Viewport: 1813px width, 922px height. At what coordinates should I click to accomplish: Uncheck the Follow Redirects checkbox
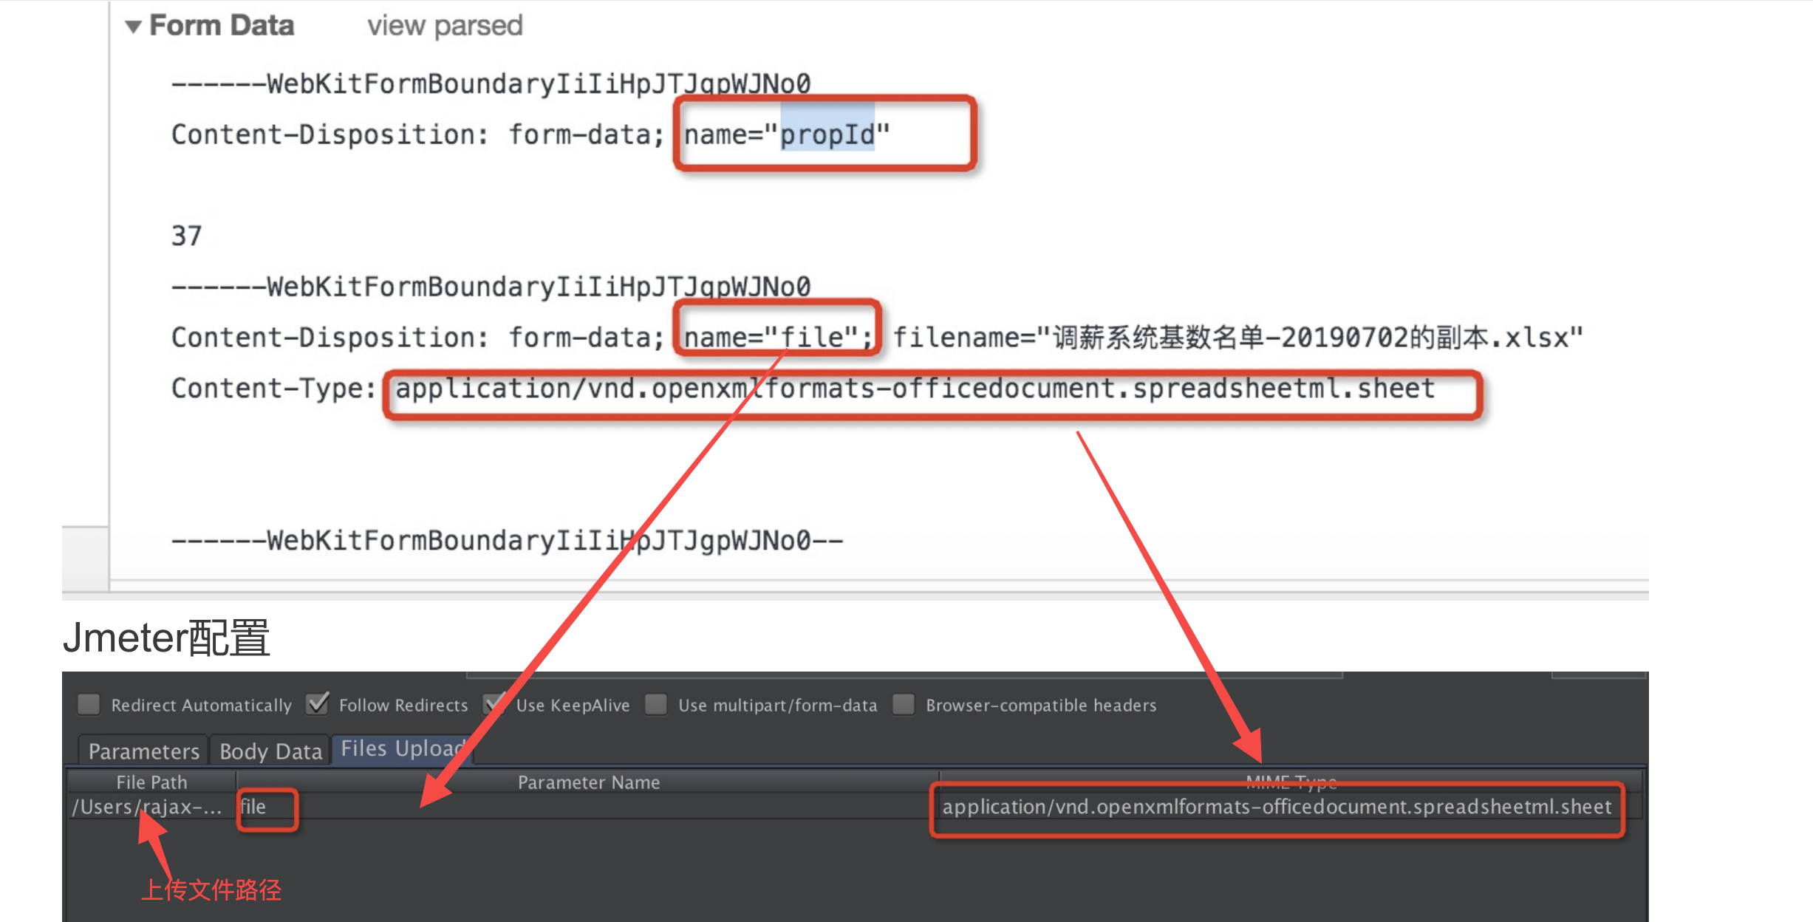coord(318,704)
